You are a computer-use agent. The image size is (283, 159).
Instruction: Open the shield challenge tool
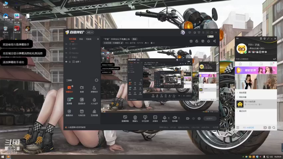coord(69,113)
